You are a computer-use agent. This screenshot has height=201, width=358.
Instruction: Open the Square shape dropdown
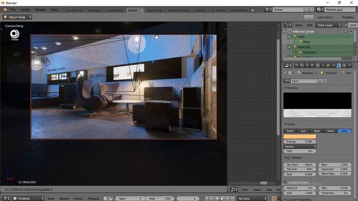[300, 146]
